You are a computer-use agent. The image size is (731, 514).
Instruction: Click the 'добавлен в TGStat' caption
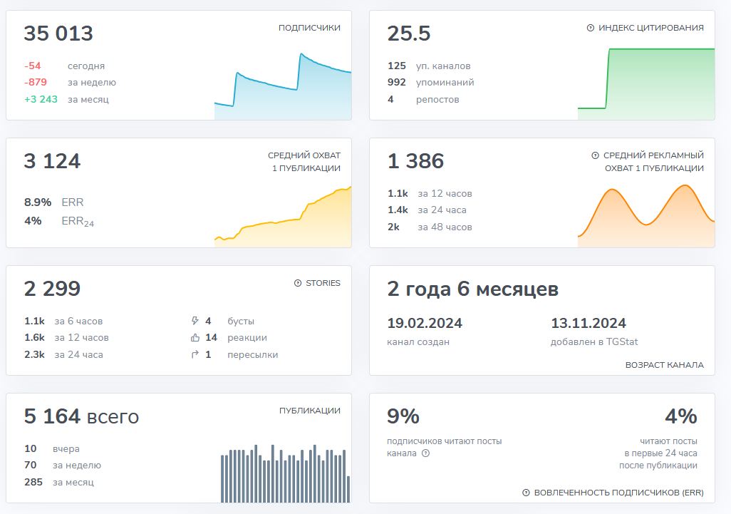594,342
